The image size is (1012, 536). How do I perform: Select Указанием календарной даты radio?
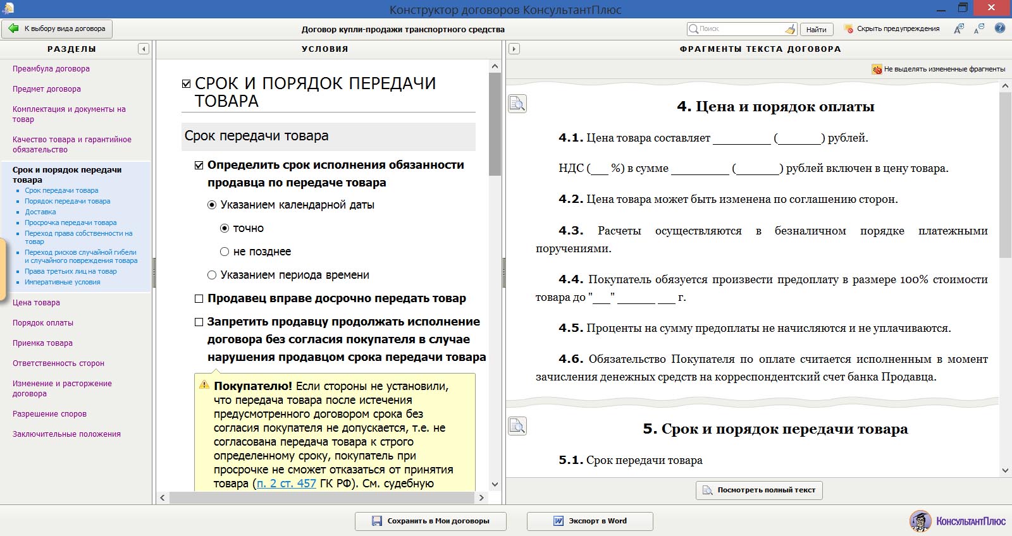[212, 205]
